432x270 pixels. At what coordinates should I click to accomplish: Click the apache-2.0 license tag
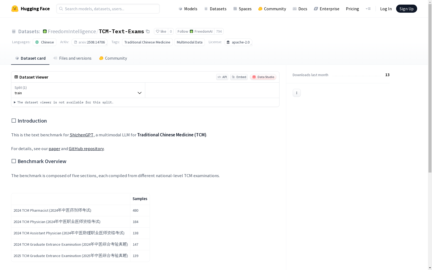[238, 42]
